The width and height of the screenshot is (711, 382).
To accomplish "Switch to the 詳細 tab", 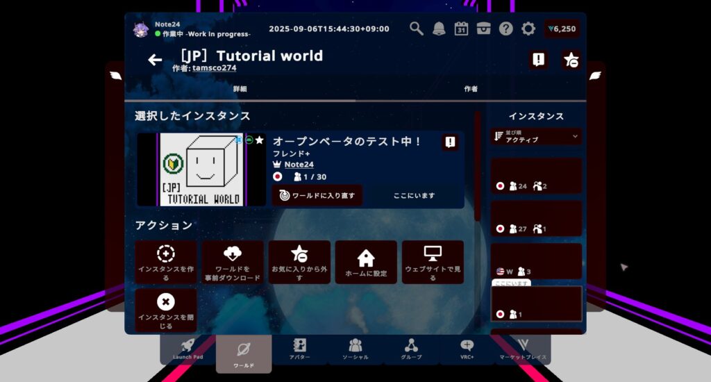I will pyautogui.click(x=240, y=89).
